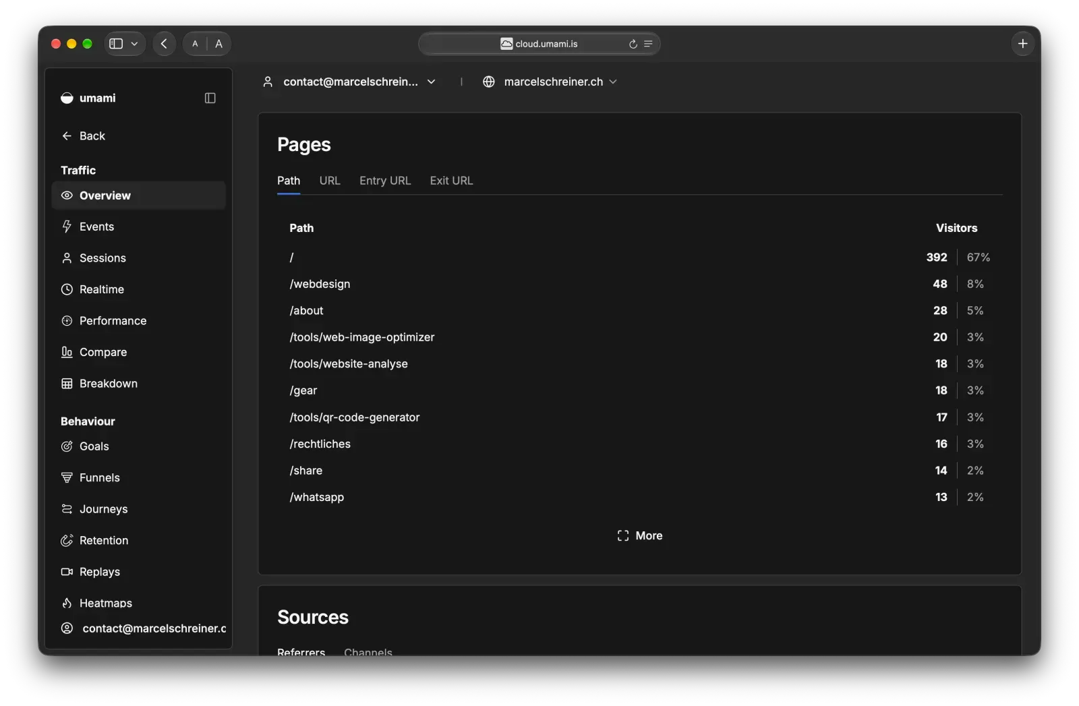Reload the page in the address bar
This screenshot has width=1079, height=706.
tap(633, 44)
